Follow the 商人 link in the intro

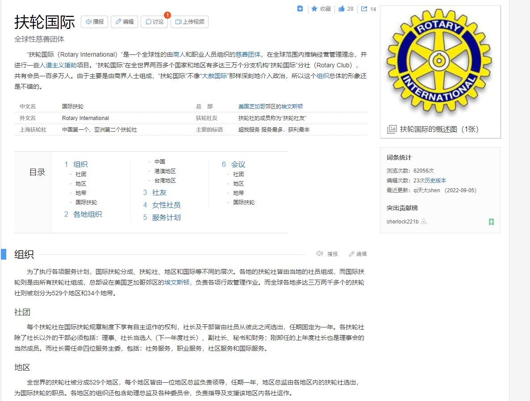pos(179,55)
